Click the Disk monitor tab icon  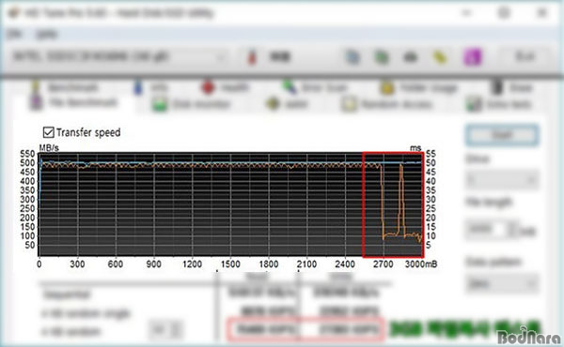(160, 104)
